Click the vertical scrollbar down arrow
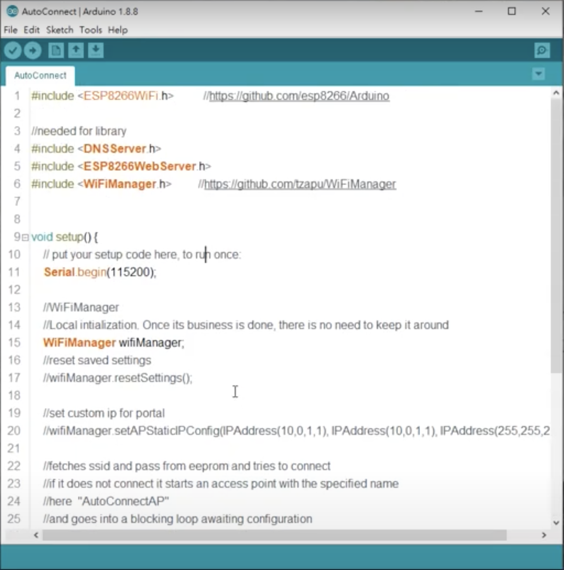564x570 pixels. 556,522
